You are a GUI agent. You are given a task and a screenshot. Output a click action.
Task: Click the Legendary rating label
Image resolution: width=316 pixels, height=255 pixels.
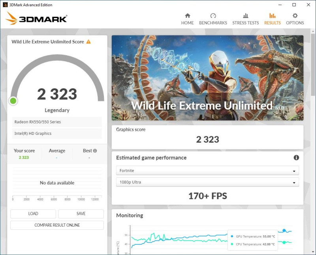(x=57, y=110)
